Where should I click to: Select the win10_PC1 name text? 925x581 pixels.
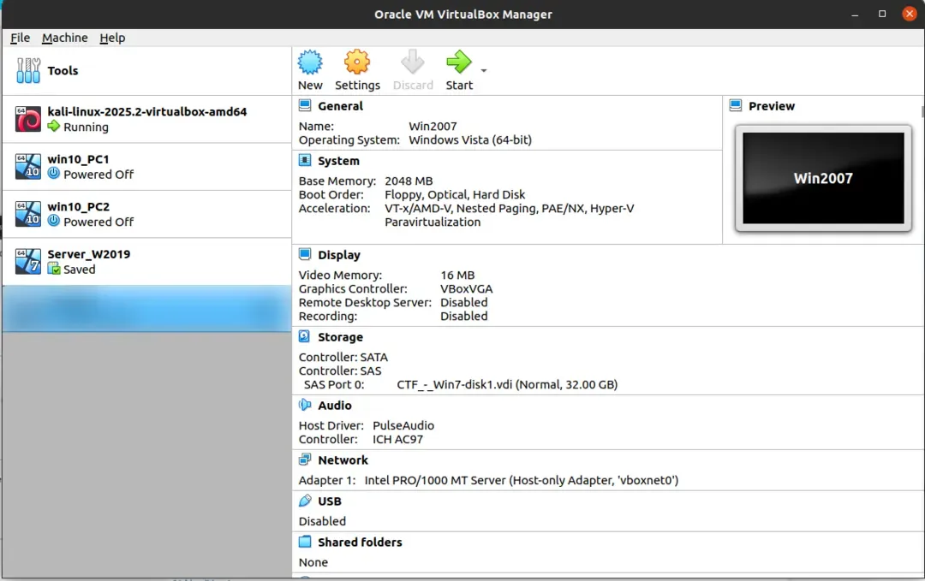point(78,159)
